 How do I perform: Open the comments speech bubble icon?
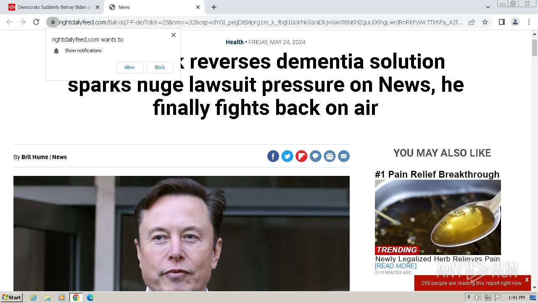(315, 157)
